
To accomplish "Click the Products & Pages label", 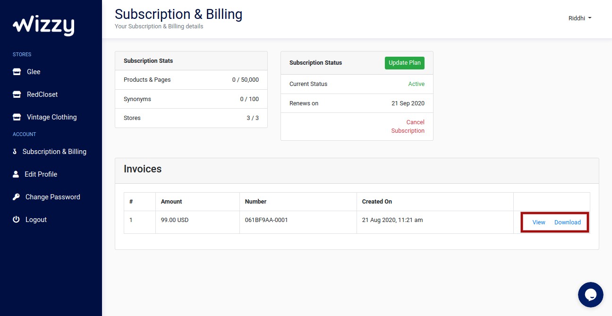I will [x=147, y=80].
